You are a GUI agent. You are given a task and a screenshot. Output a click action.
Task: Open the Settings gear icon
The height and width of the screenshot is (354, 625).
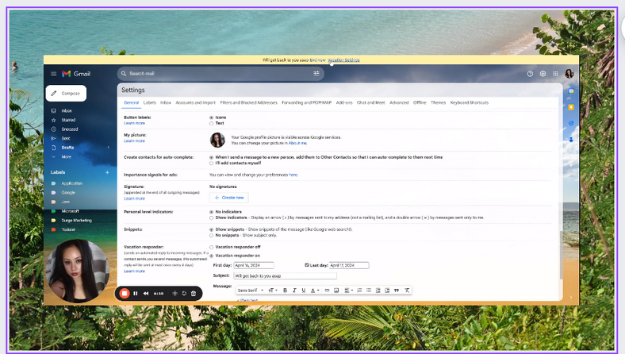(543, 74)
